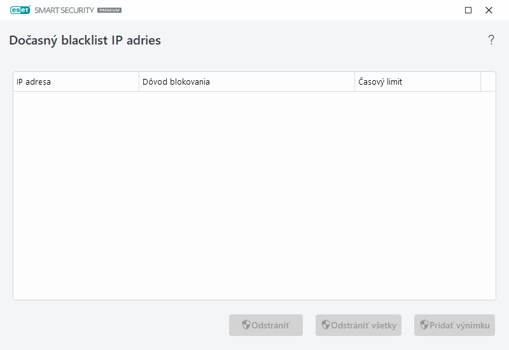Sort by Časový limit column header

pyautogui.click(x=417, y=82)
